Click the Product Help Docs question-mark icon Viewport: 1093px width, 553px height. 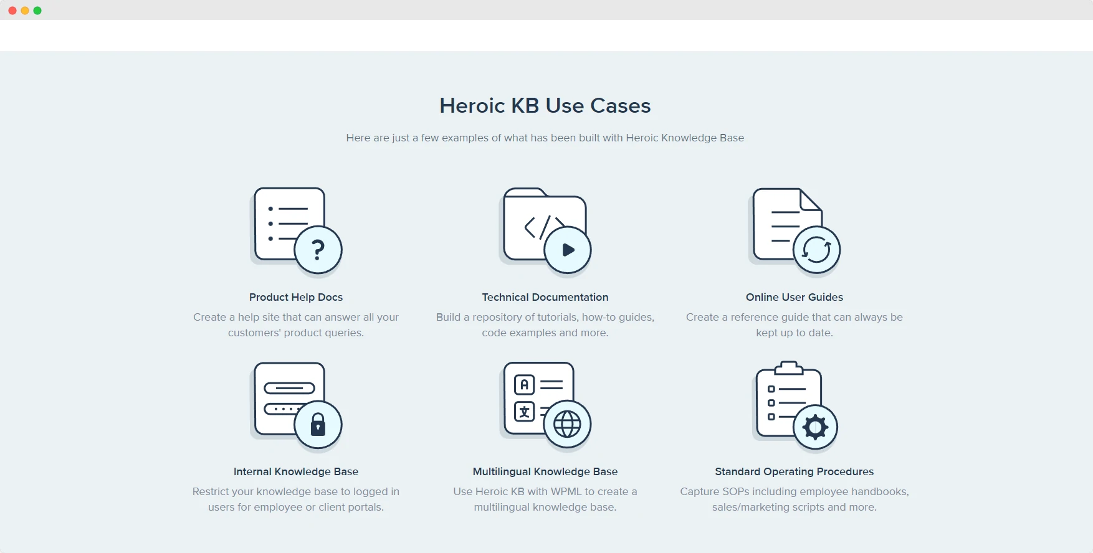[x=296, y=232]
